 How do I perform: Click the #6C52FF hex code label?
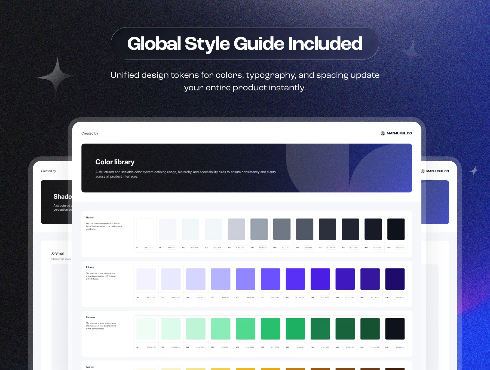coord(275,297)
